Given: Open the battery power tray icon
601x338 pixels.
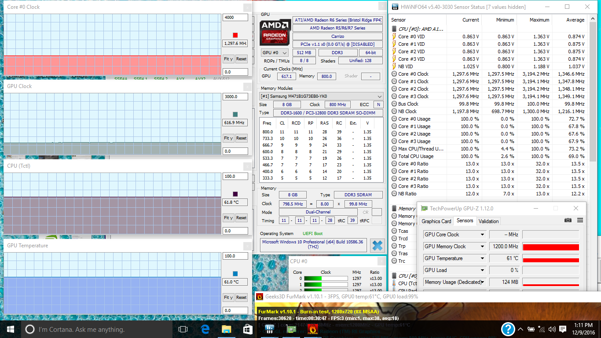Looking at the screenshot, I should [531, 329].
